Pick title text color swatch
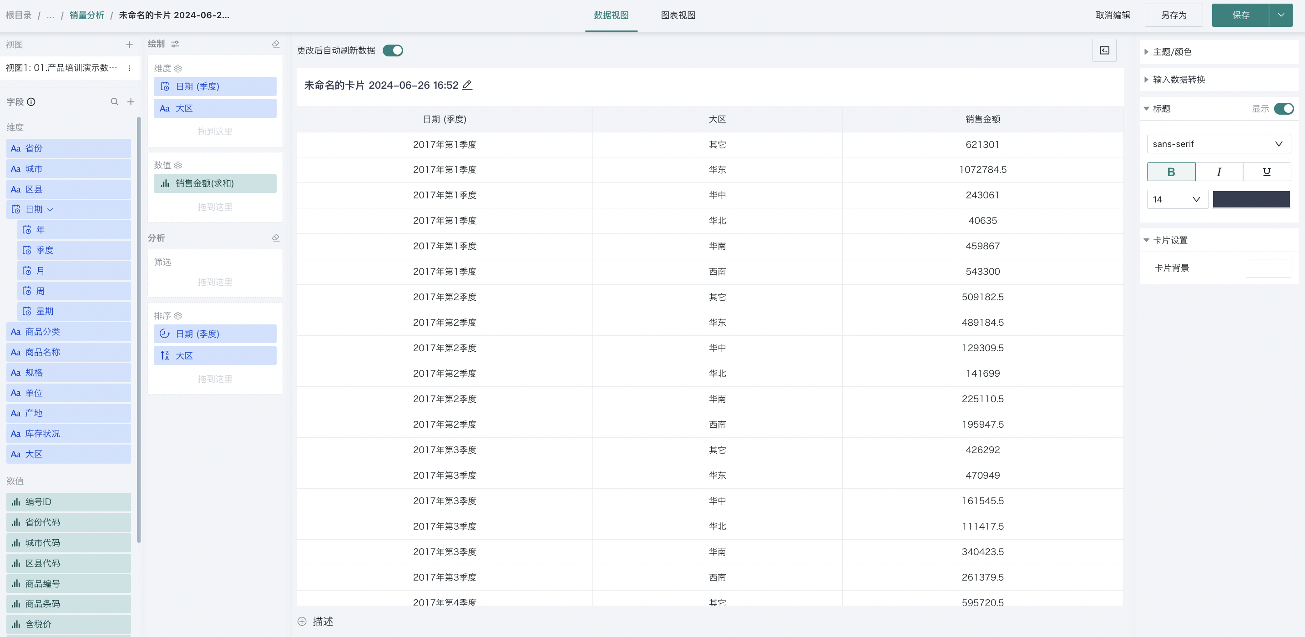The image size is (1305, 637). [x=1251, y=199]
